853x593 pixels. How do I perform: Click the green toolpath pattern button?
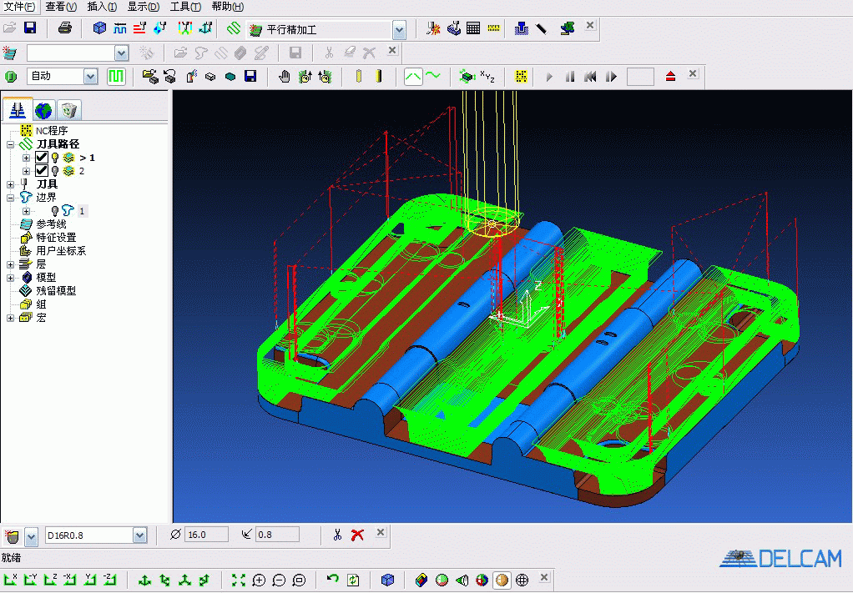coord(116,76)
